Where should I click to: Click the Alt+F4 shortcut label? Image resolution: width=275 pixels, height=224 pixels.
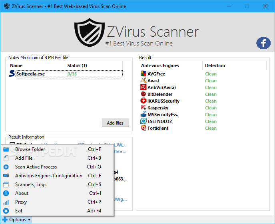(94, 211)
